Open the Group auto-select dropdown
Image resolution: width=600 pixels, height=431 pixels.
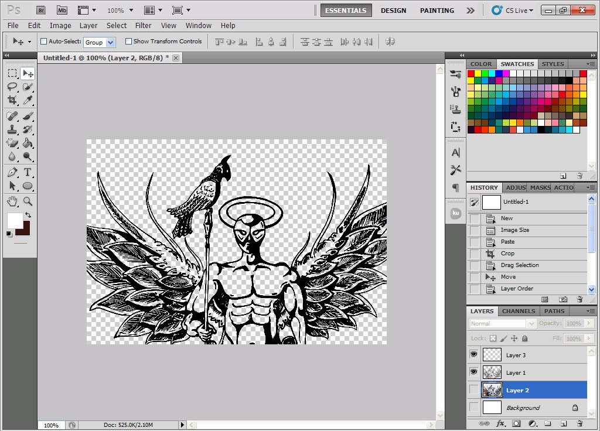click(x=111, y=42)
